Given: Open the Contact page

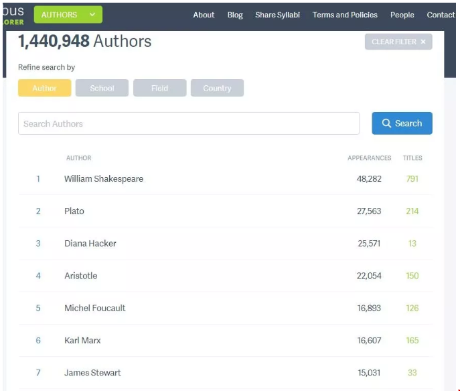Looking at the screenshot, I should click(x=441, y=15).
